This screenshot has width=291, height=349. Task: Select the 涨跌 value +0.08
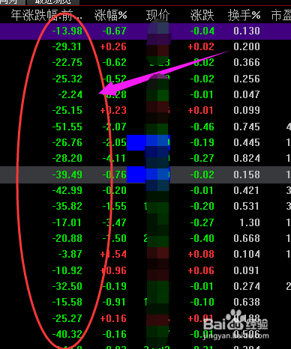pyautogui.click(x=201, y=254)
